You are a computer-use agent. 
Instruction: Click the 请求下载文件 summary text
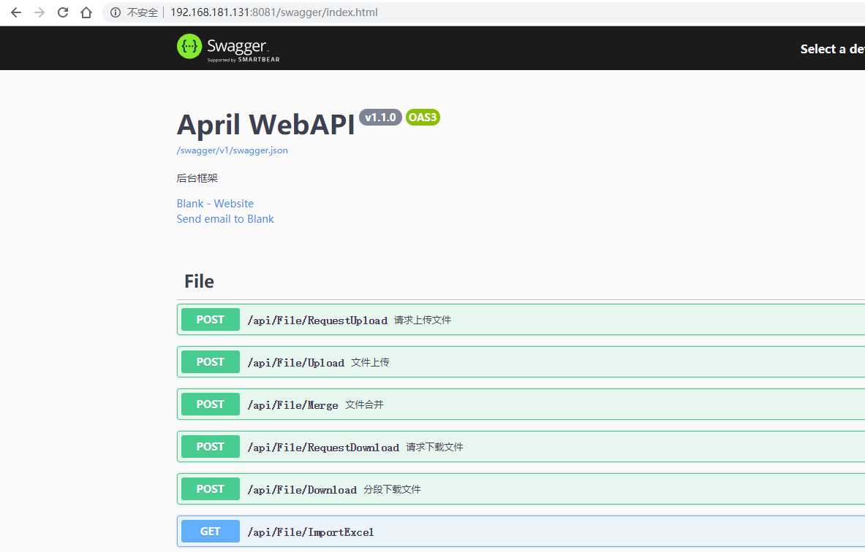pyautogui.click(x=435, y=448)
